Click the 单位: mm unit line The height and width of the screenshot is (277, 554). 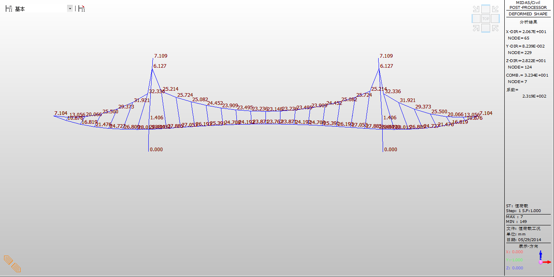[x=516, y=234]
